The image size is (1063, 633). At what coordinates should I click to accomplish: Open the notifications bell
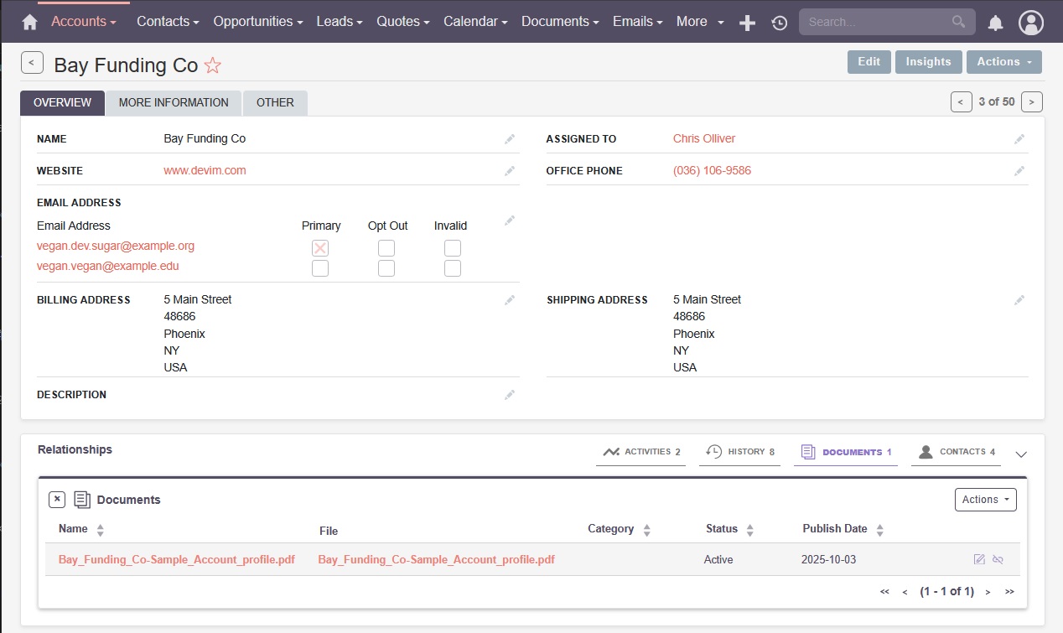tap(995, 23)
